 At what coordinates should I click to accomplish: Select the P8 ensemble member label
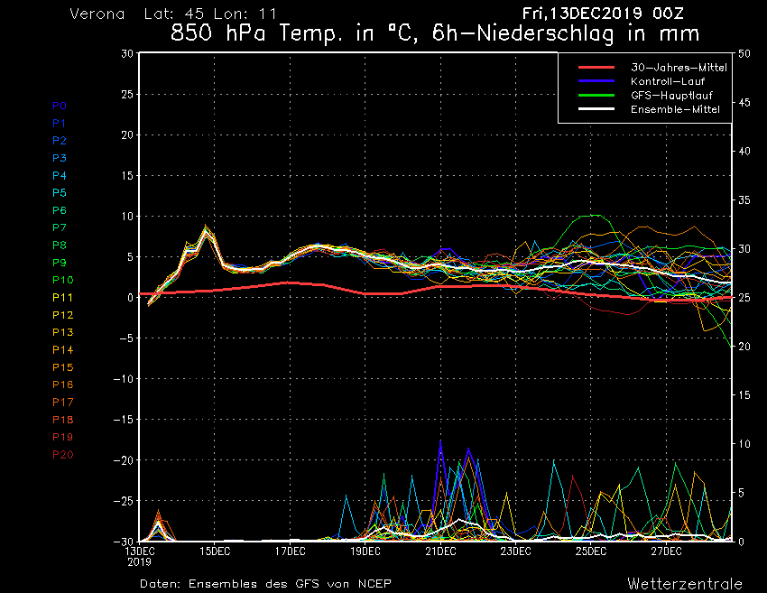(60, 246)
